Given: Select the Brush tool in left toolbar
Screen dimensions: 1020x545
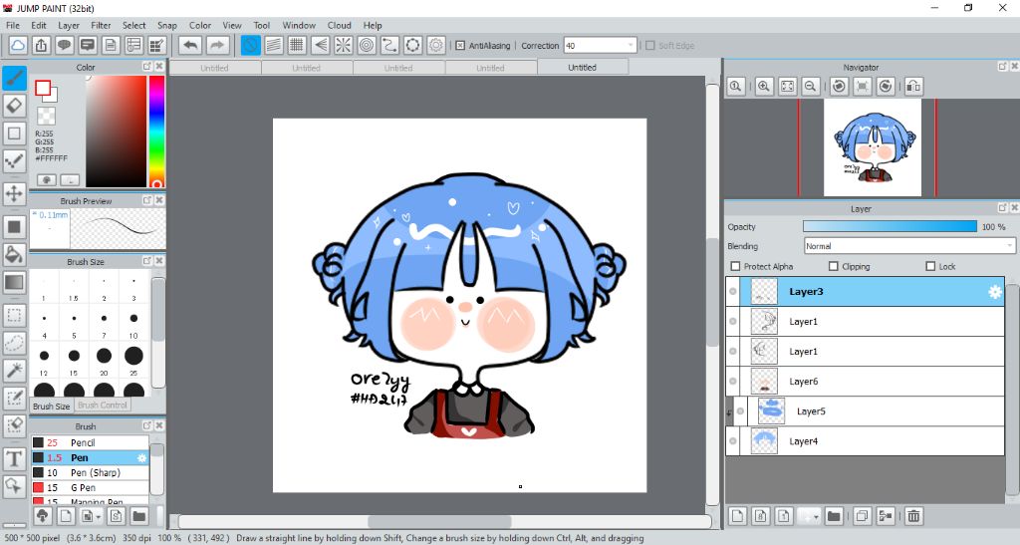Looking at the screenshot, I should point(14,79).
